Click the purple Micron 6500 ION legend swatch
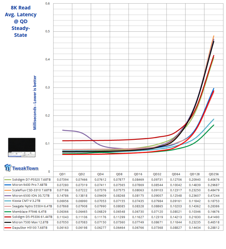Viewport: 226px width, 249px height. [8, 196]
